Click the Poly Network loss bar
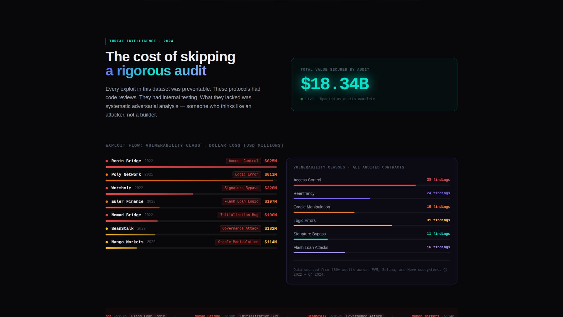Viewport: 563px width, 317px height. 191,181
